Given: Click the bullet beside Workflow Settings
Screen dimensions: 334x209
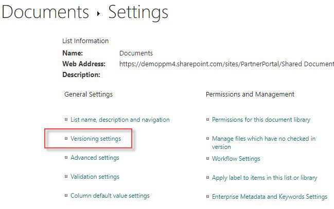Looking at the screenshot, I should click(207, 158).
